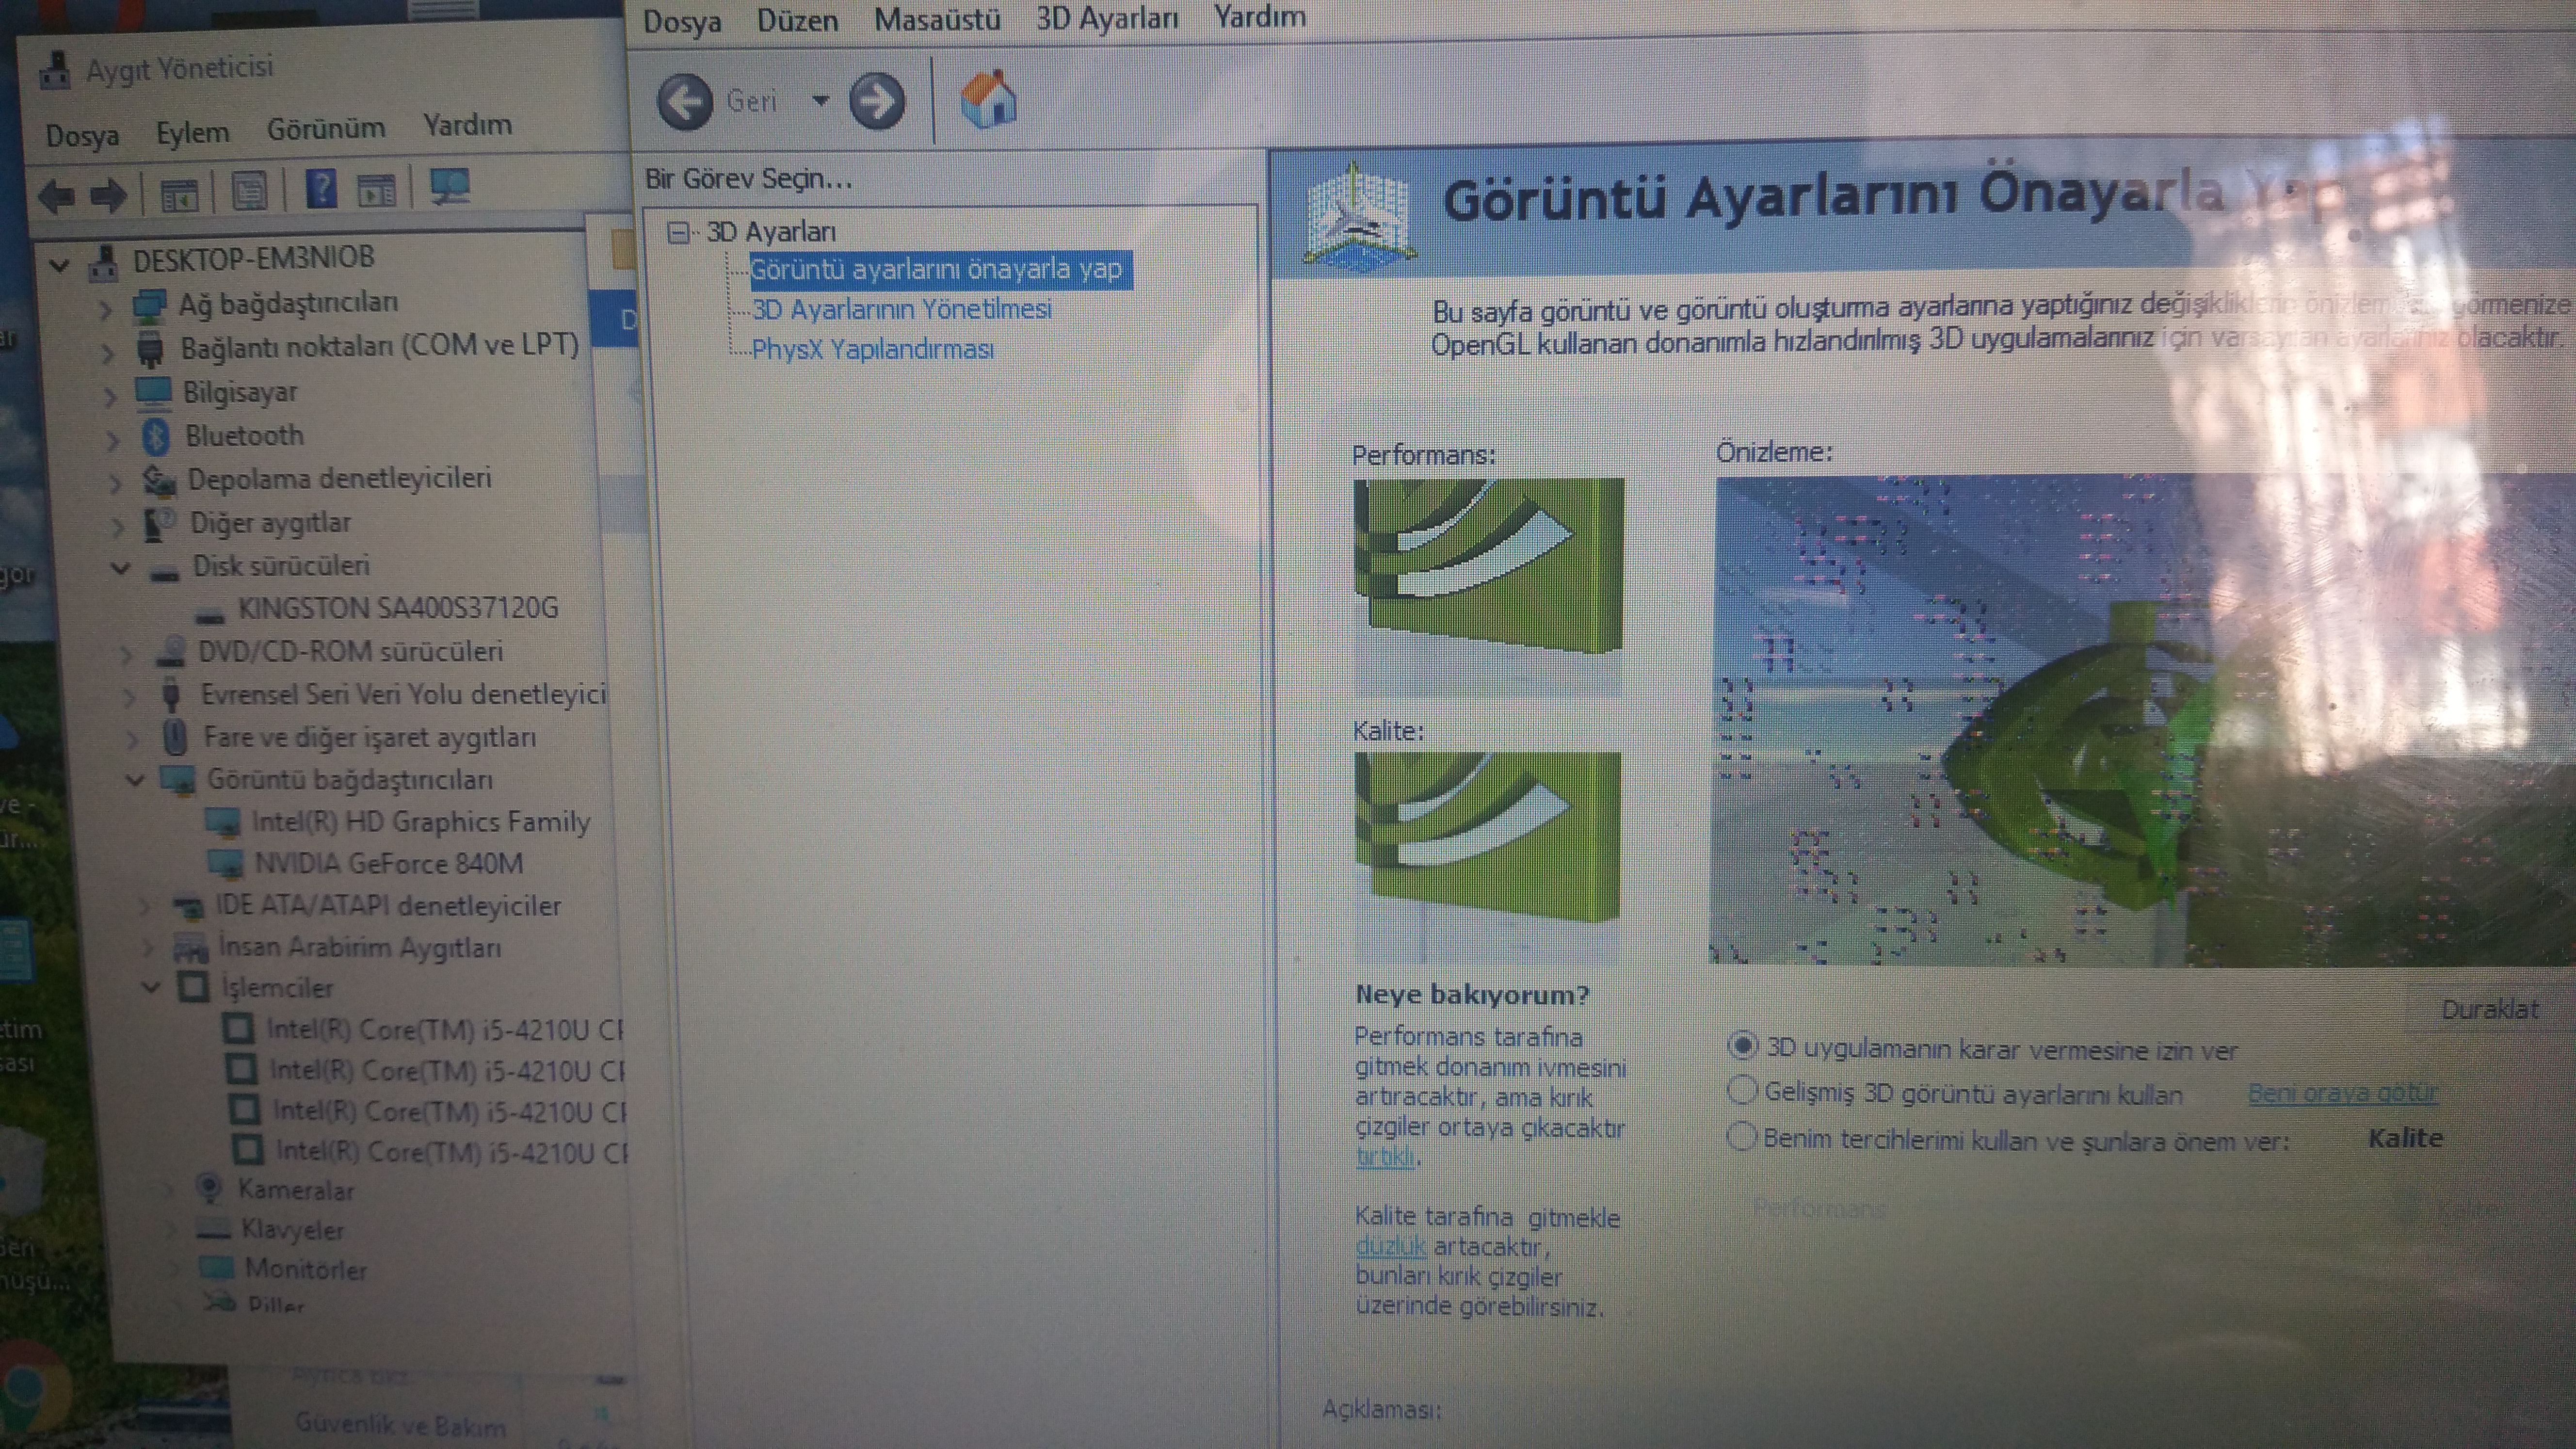Collapse the İşlemciler node
This screenshot has height=1449, width=2576.
point(151,988)
